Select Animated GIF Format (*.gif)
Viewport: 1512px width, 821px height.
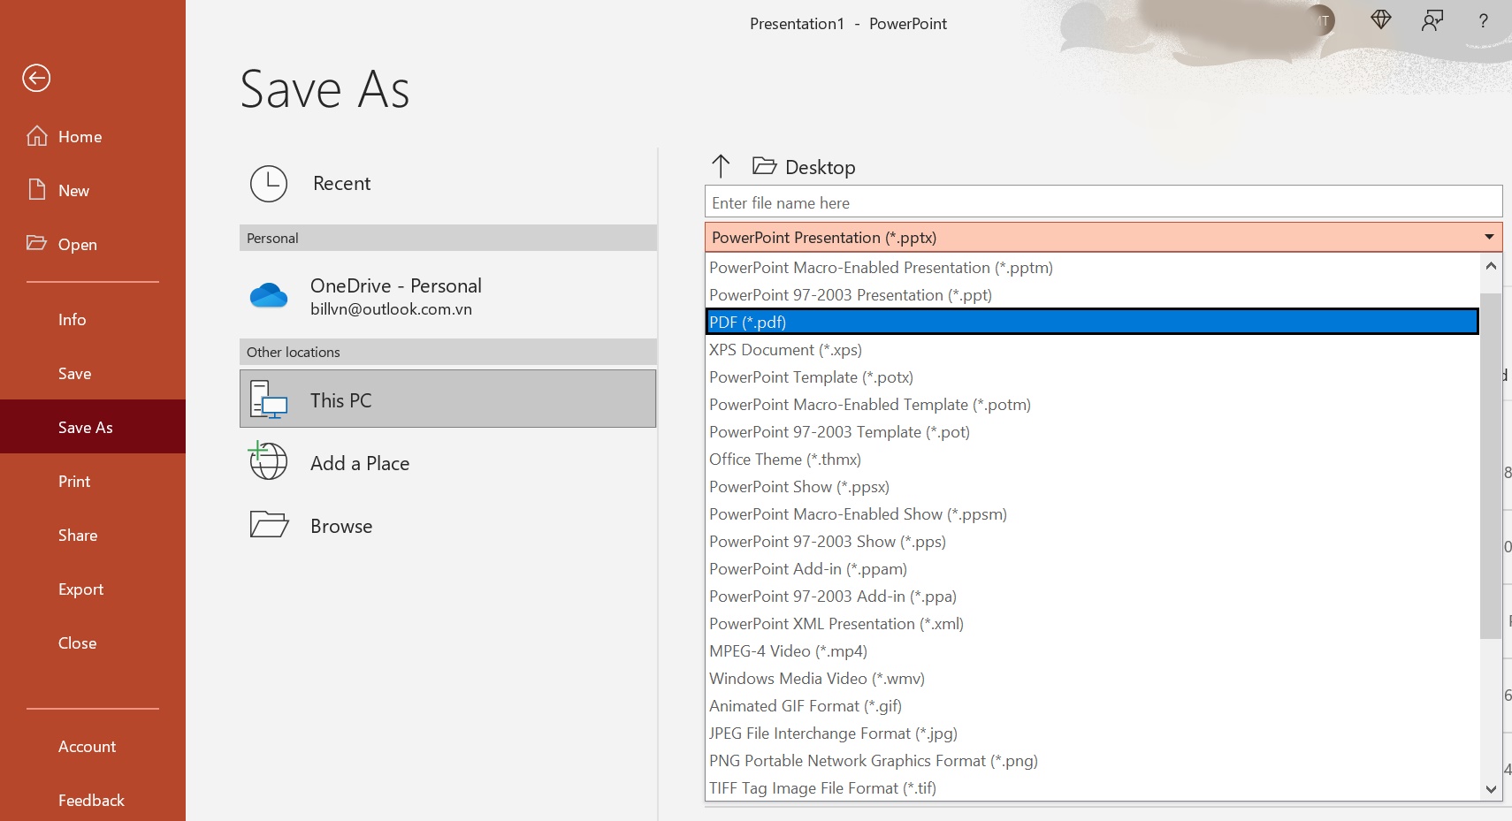[1092, 706]
